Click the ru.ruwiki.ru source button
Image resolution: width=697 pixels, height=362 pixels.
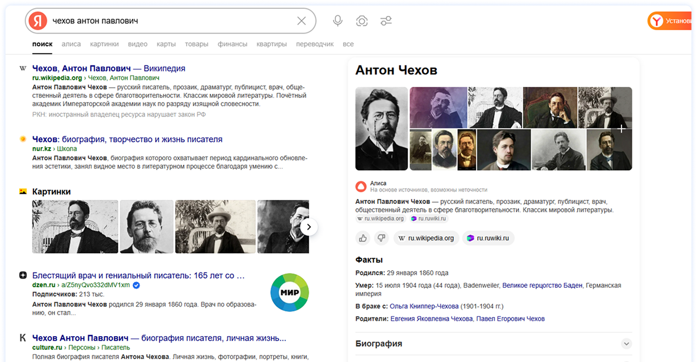pyautogui.click(x=488, y=238)
